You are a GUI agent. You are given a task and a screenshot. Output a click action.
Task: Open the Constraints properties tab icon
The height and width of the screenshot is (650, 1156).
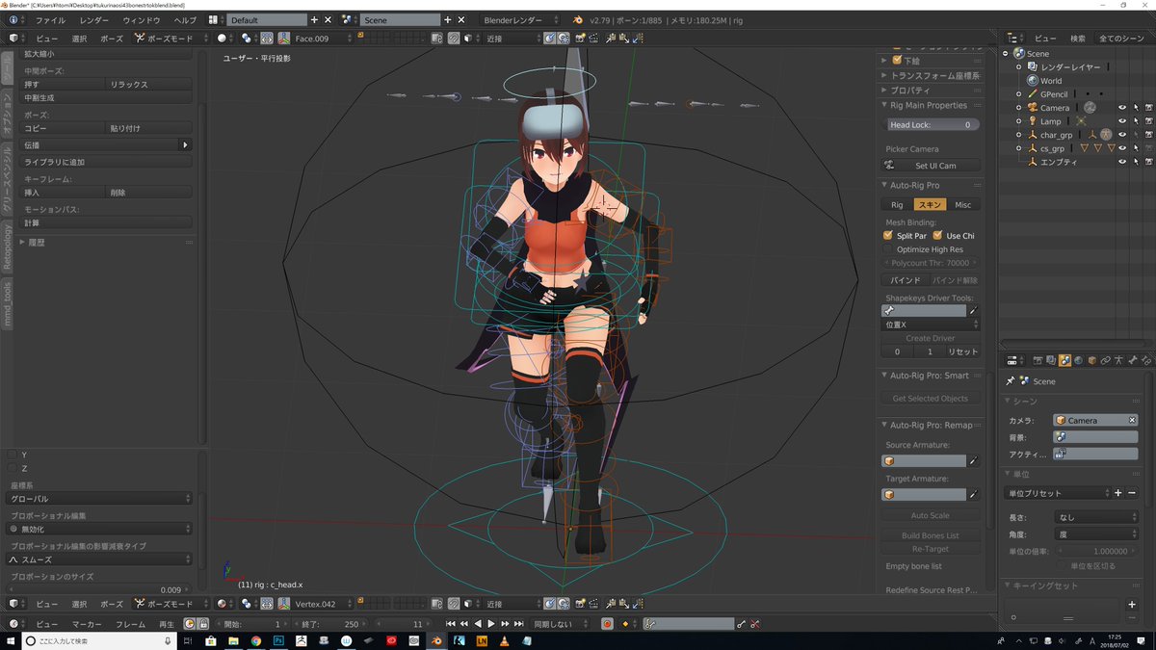pos(1105,360)
